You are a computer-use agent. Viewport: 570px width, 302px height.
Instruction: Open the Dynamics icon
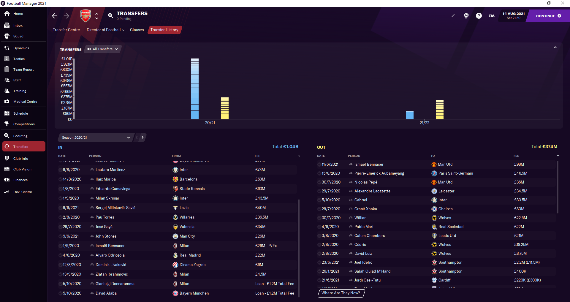(7, 48)
